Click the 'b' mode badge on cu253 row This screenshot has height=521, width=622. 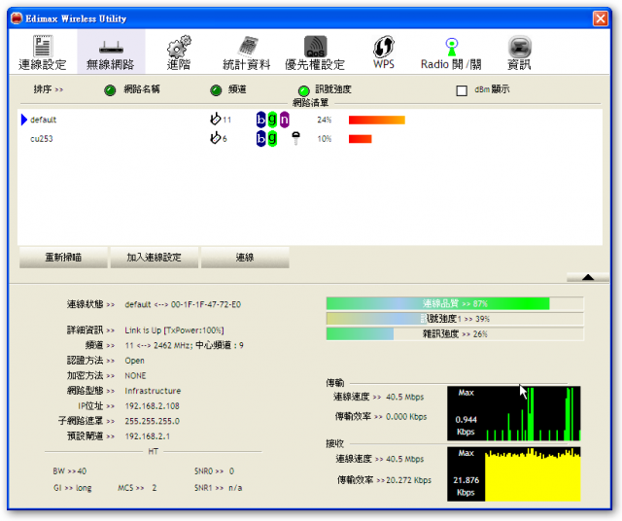pyautogui.click(x=260, y=138)
